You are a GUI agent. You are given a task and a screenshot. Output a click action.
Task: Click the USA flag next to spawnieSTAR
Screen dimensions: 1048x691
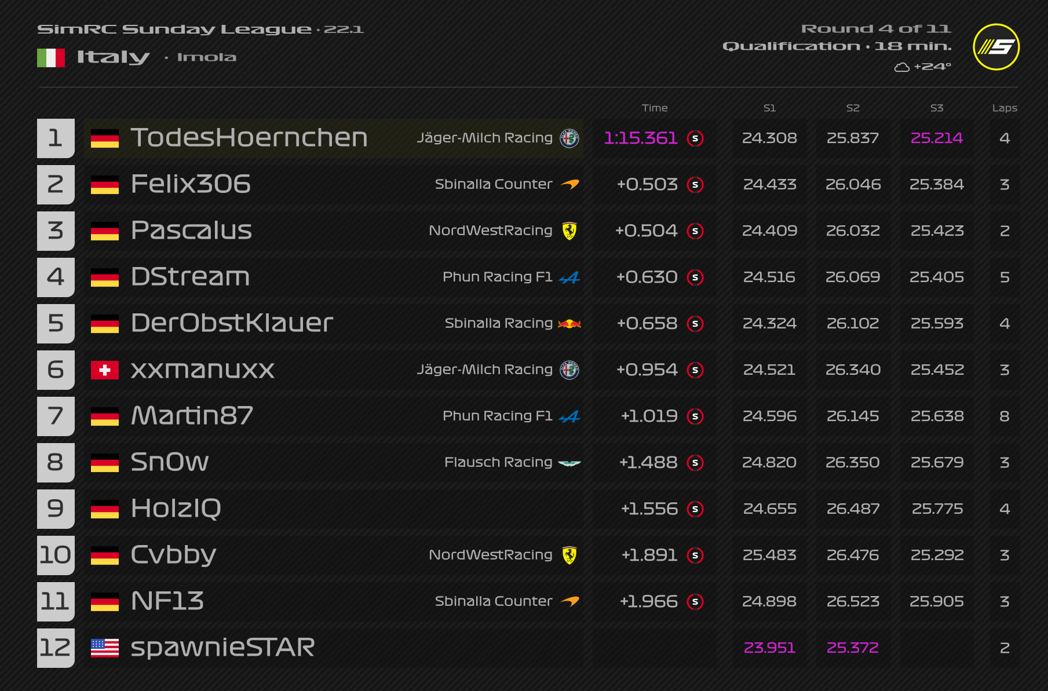(105, 648)
